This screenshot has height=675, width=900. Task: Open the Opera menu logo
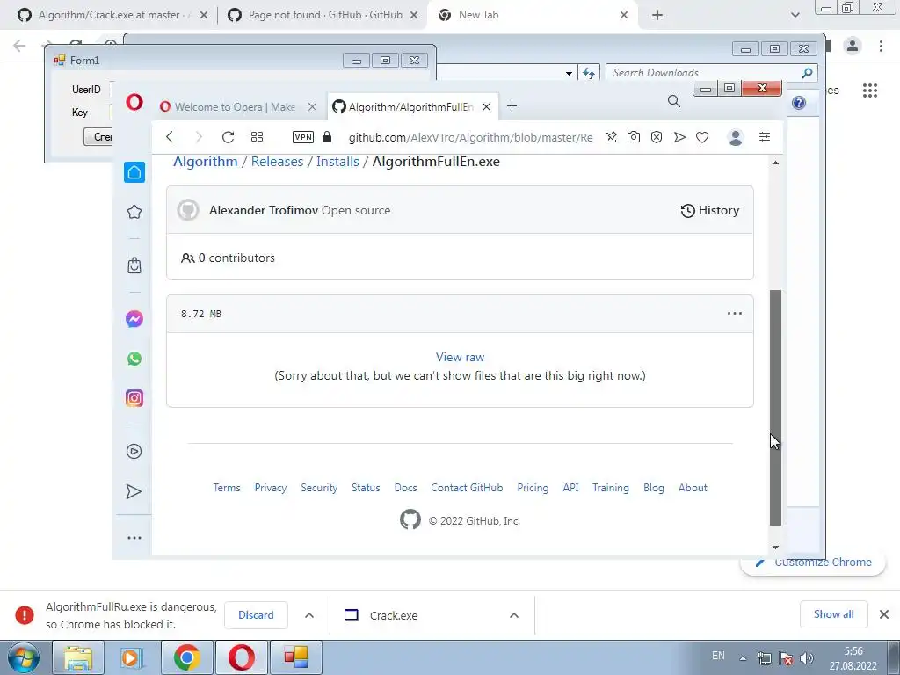click(x=134, y=103)
